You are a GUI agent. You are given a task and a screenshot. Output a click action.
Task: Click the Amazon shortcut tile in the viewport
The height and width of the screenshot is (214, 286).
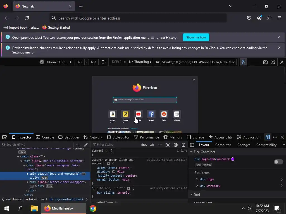pos(113,114)
